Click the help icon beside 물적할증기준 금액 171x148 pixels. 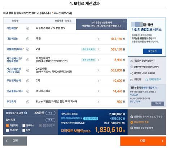coord(26,113)
